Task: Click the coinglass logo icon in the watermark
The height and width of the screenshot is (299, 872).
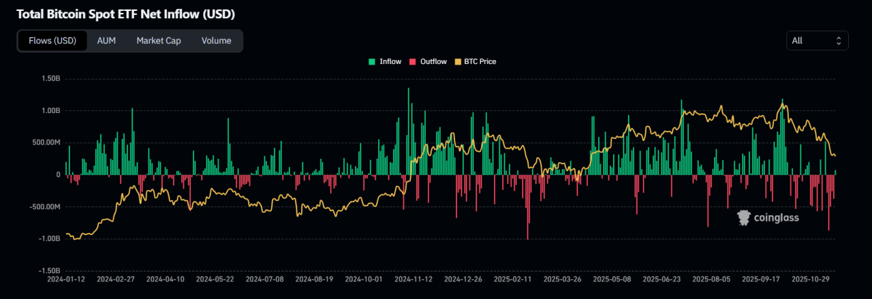Action: point(743,217)
